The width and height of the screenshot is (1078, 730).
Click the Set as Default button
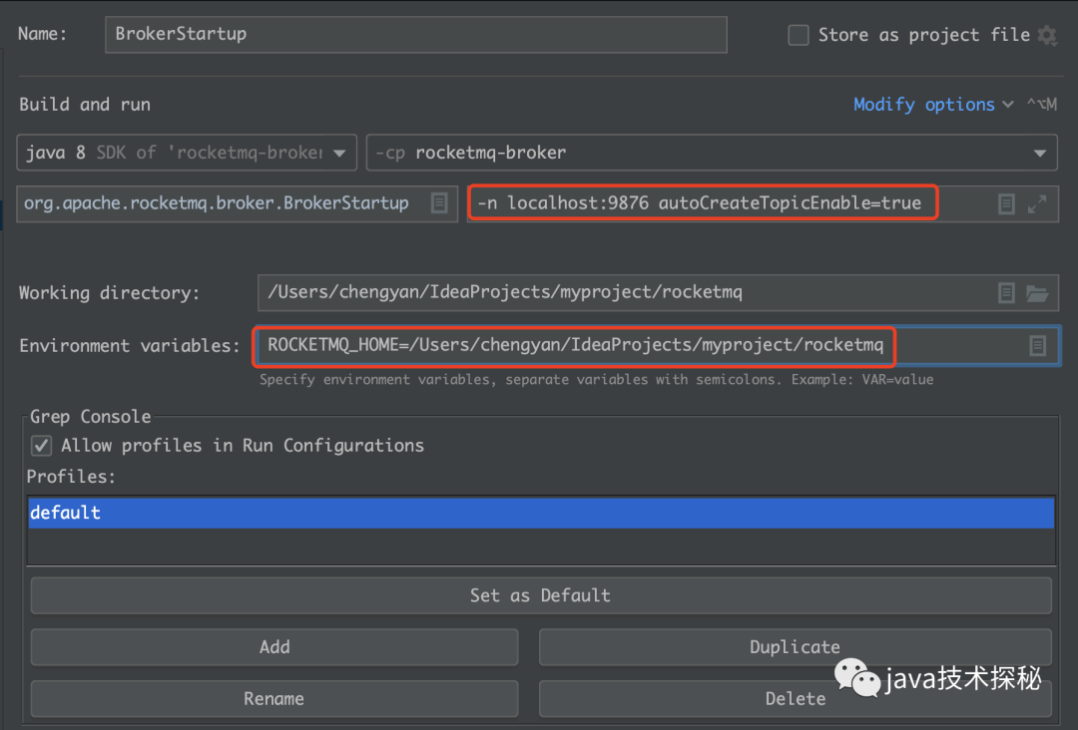tap(541, 595)
